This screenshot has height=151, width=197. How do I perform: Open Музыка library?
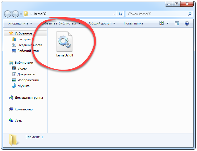pos(23,86)
